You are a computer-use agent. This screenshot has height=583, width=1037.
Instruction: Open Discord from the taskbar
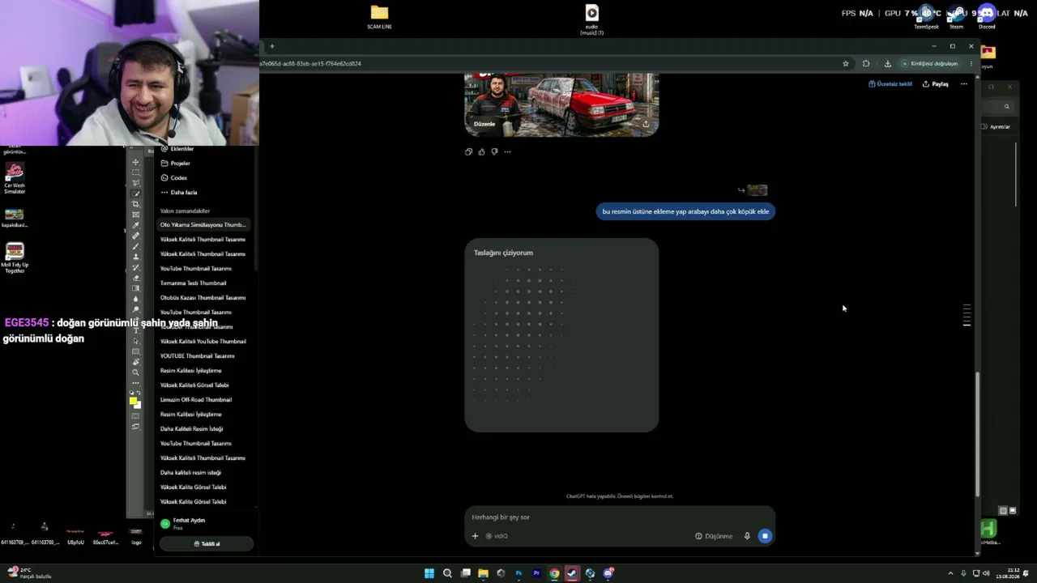click(608, 573)
